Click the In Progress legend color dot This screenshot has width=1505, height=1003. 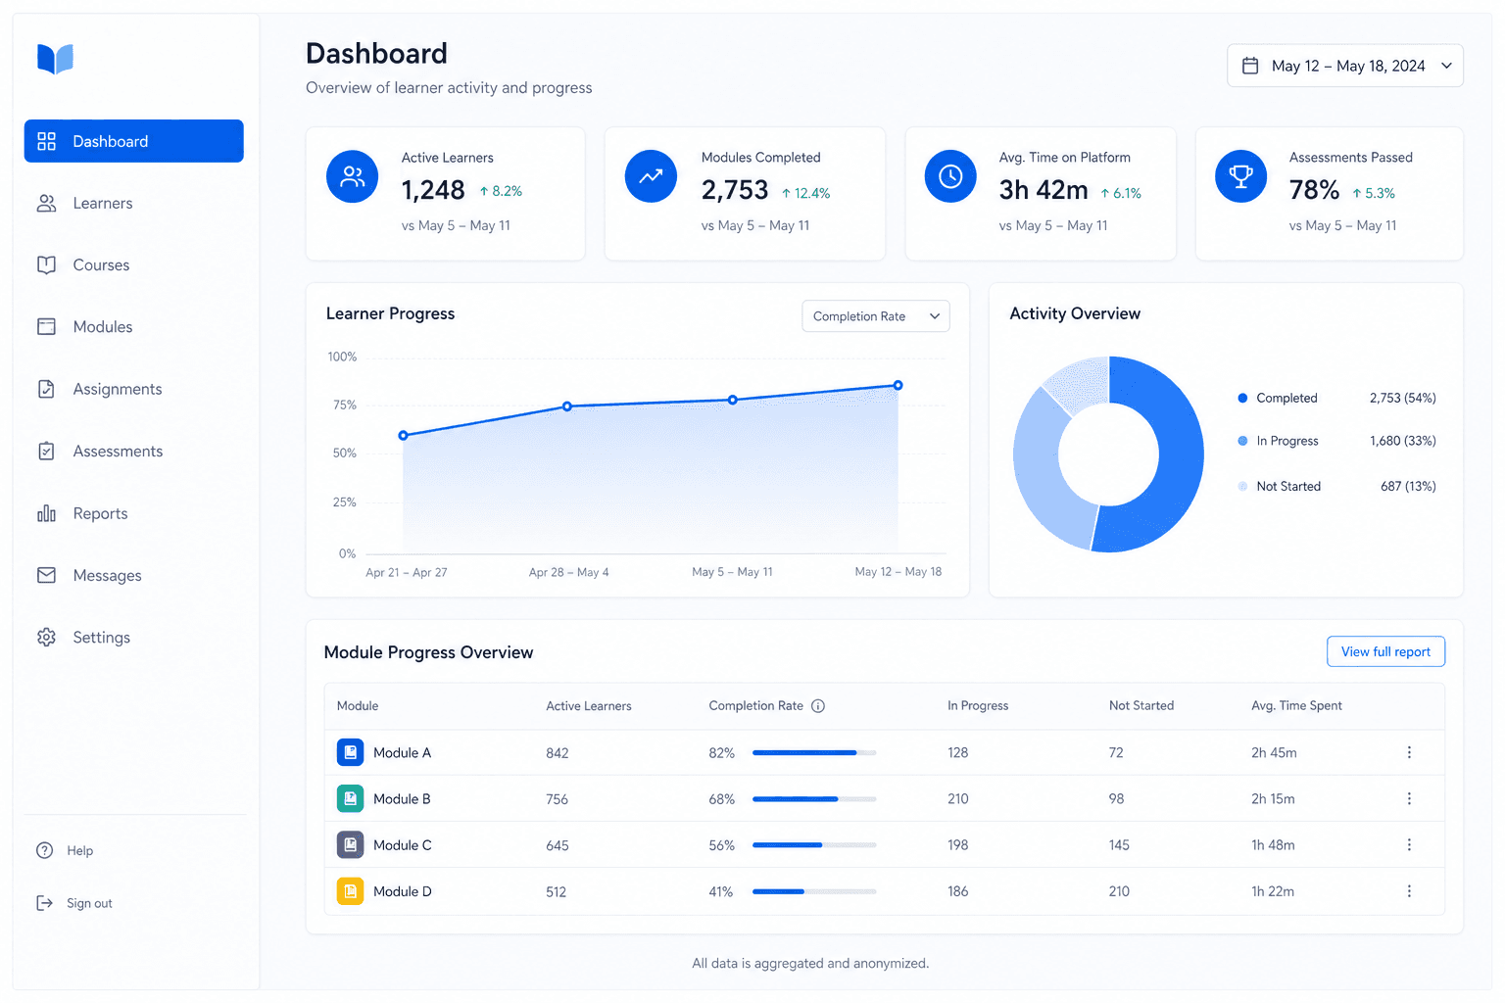click(1242, 441)
